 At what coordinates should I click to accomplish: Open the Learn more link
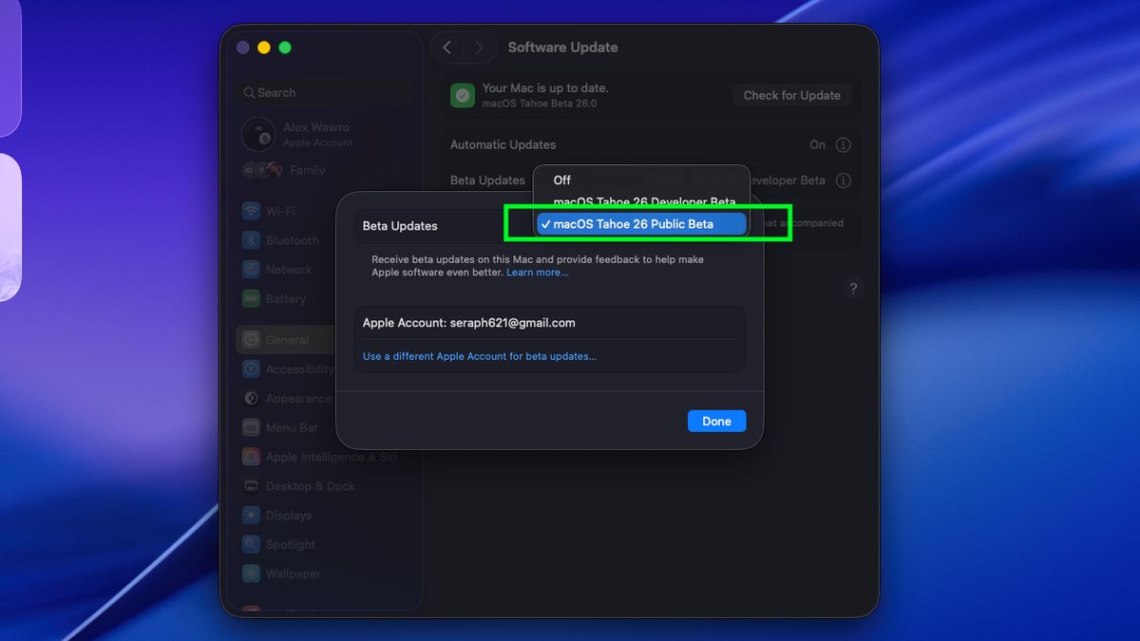537,273
